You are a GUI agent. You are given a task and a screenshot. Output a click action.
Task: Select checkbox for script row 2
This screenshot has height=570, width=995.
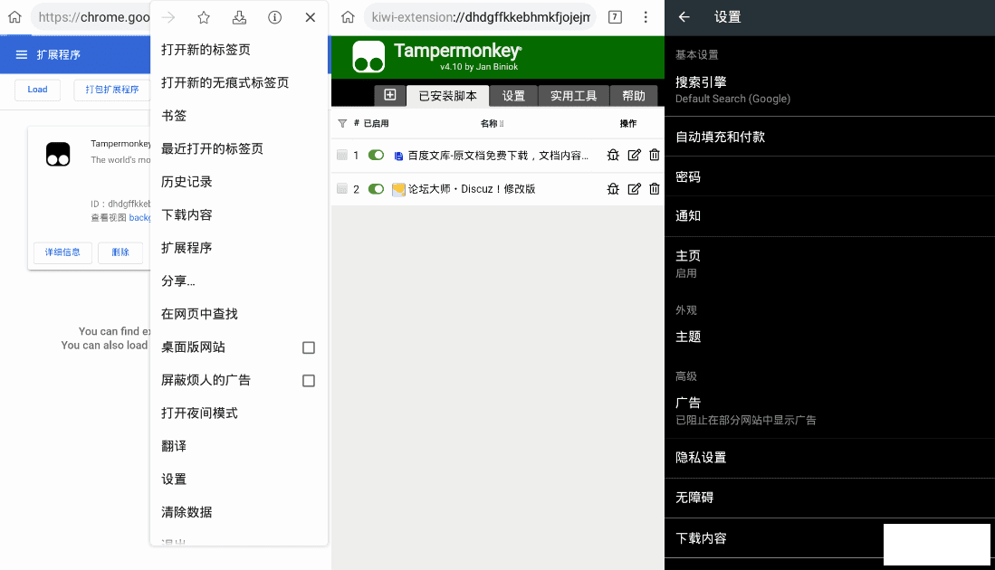[342, 188]
